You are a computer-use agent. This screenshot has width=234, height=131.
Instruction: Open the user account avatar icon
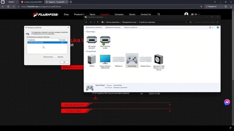(x=186, y=14)
